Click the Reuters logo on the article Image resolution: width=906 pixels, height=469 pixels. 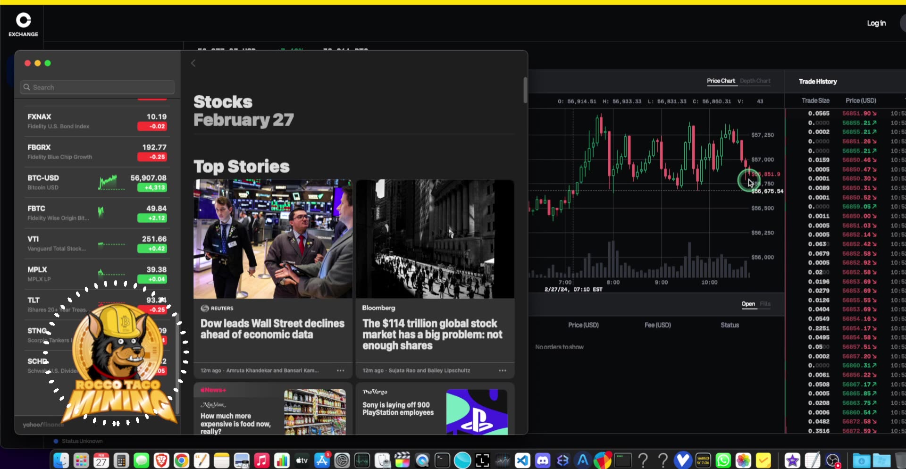coord(206,308)
